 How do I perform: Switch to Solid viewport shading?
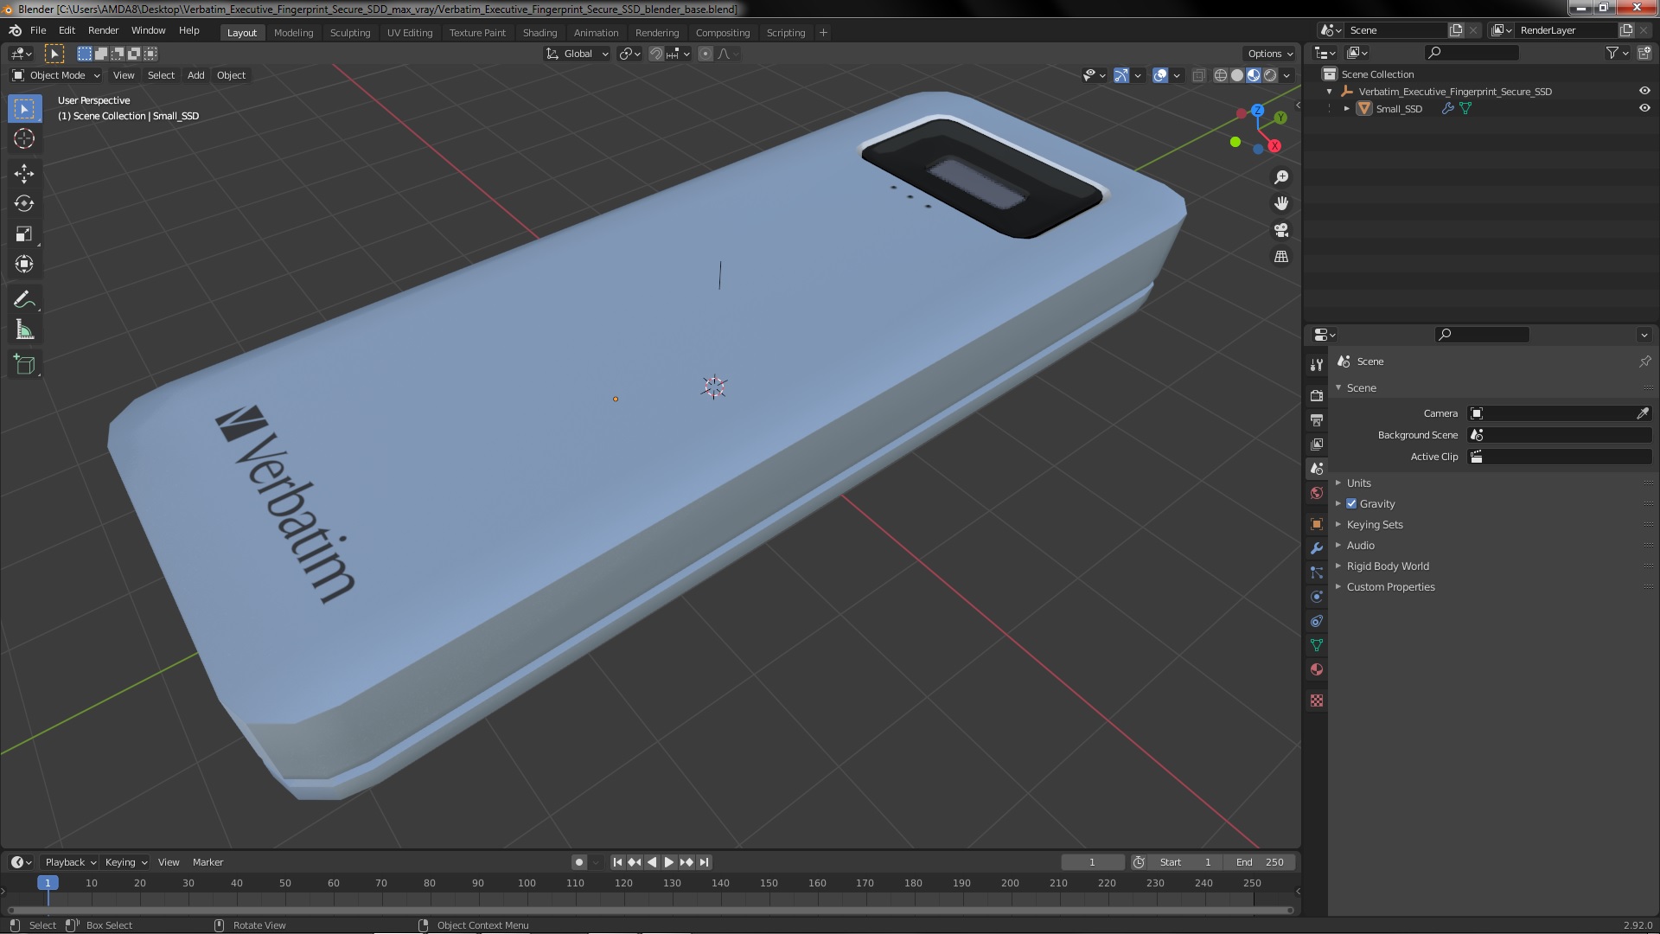tap(1237, 75)
